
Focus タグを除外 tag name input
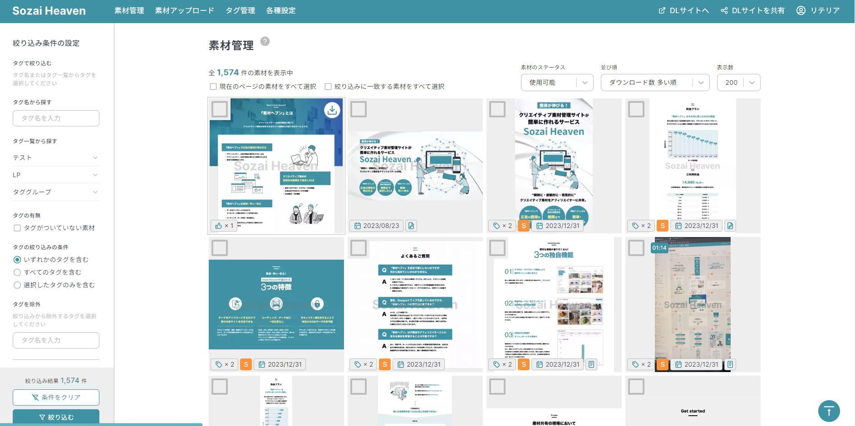pos(56,340)
